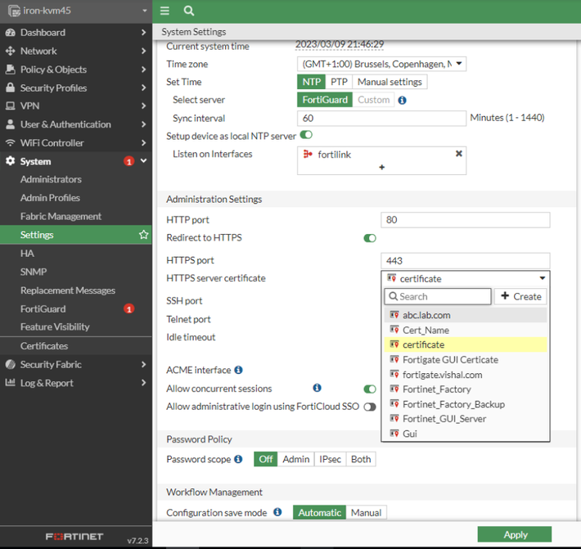Toggle Redirect to HTTPS switch

point(370,238)
